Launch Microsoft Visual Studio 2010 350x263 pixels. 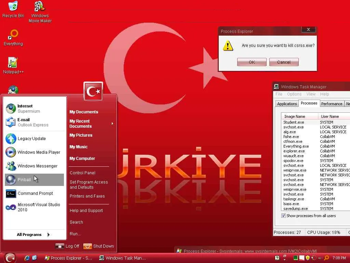(35, 207)
